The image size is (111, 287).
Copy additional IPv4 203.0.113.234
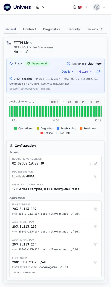(96, 245)
